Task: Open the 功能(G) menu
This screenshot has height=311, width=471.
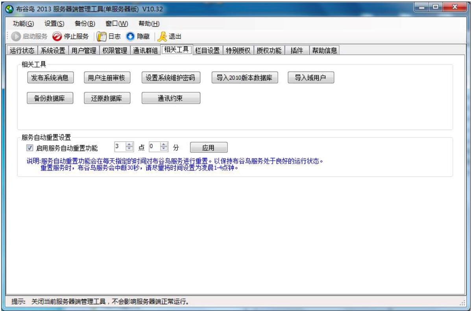Action: pyautogui.click(x=23, y=24)
